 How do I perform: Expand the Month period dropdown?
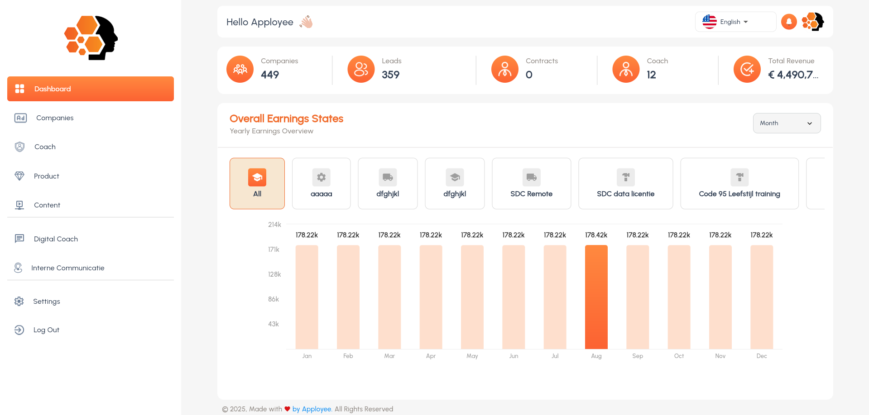coord(787,123)
